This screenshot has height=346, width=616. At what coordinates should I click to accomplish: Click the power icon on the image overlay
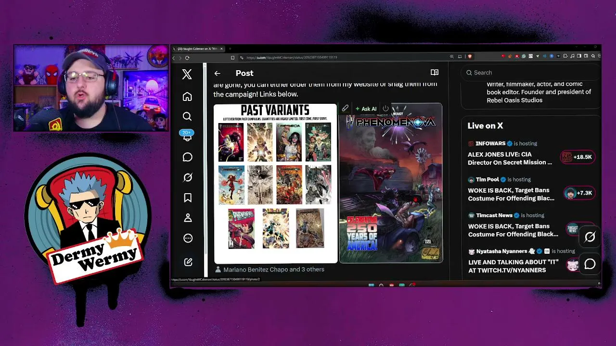click(385, 109)
